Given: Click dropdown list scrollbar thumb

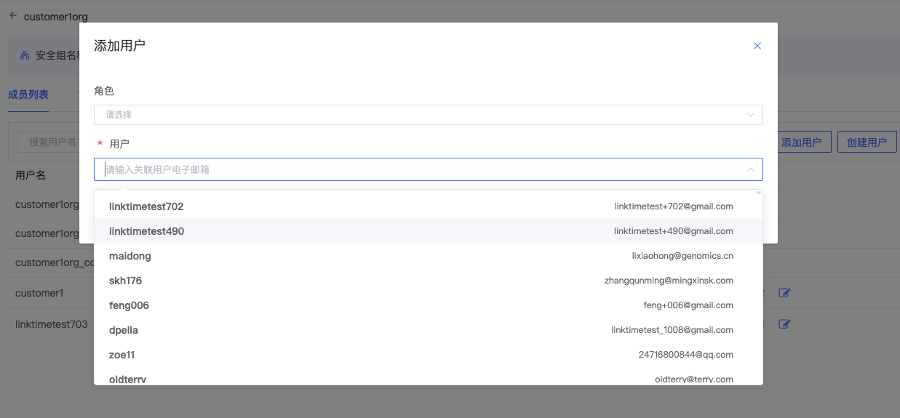Looking at the screenshot, I should pyautogui.click(x=759, y=193).
